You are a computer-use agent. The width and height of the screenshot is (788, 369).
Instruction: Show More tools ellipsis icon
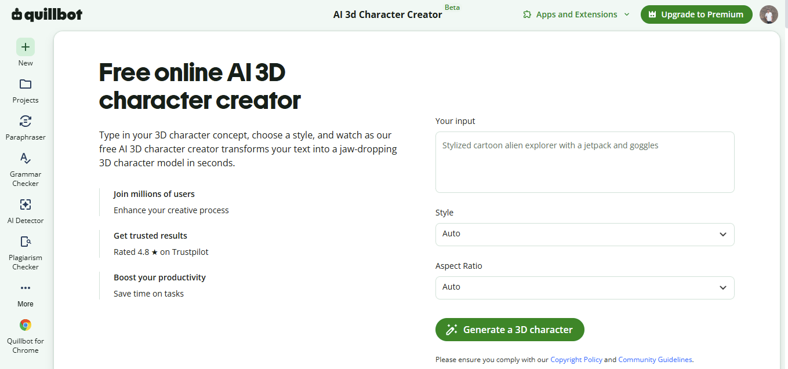point(26,288)
